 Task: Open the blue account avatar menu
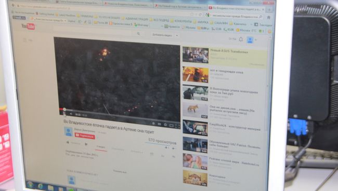[250, 40]
